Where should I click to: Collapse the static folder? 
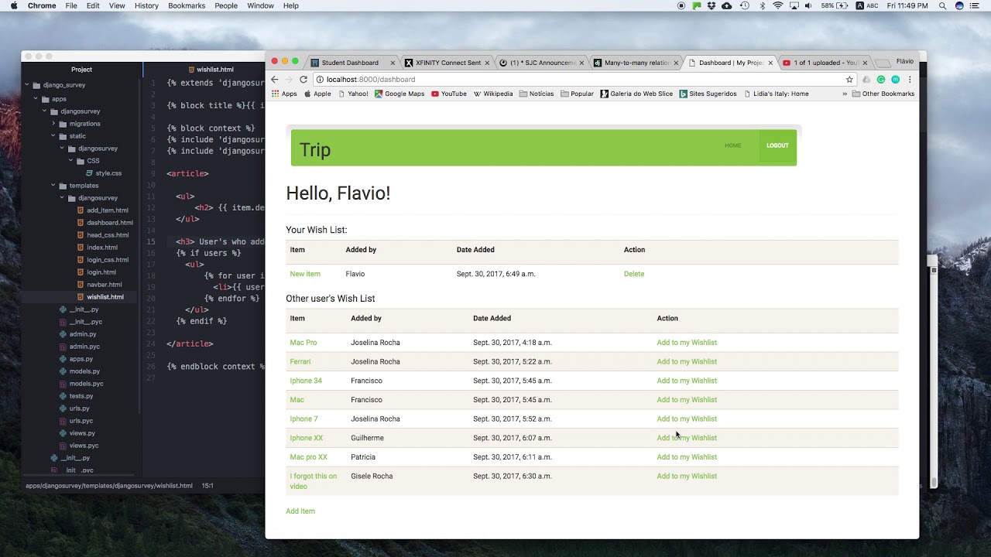pyautogui.click(x=53, y=136)
